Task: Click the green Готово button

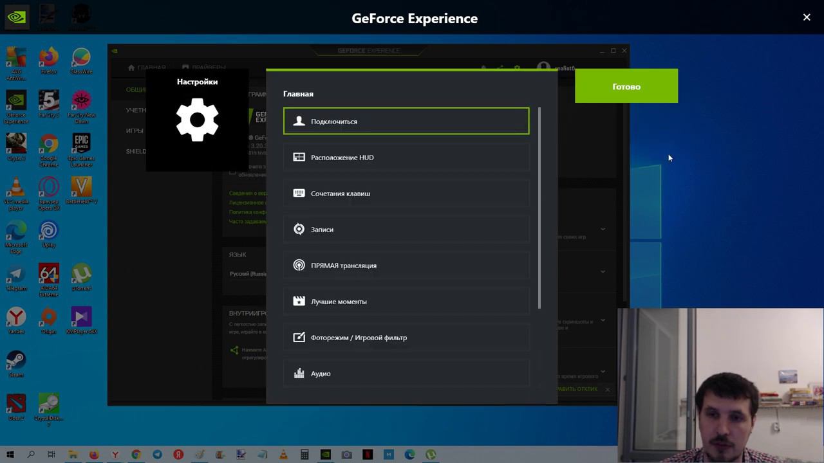Action: pos(626,86)
